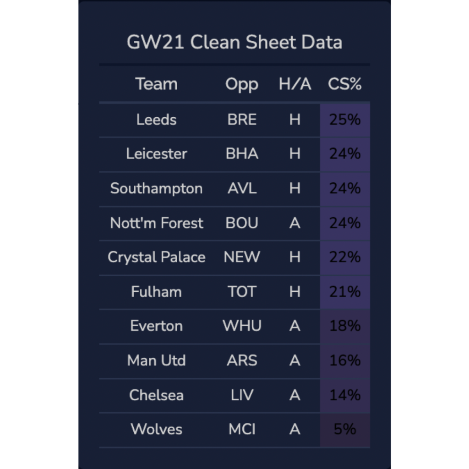Sort by the Opp column header
The height and width of the screenshot is (469, 469).
tap(241, 84)
